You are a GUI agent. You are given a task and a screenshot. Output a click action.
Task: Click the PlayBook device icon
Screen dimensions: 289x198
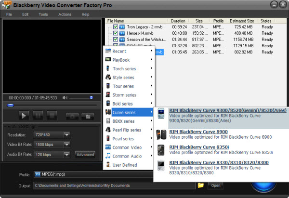108,60
